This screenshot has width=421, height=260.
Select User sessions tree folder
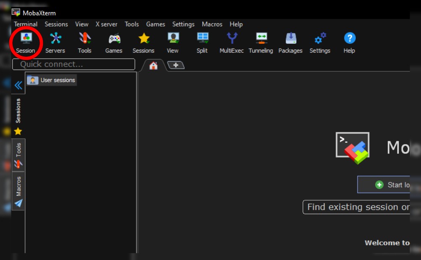click(x=51, y=80)
